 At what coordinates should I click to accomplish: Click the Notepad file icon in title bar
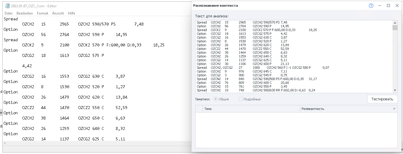click(7, 6)
